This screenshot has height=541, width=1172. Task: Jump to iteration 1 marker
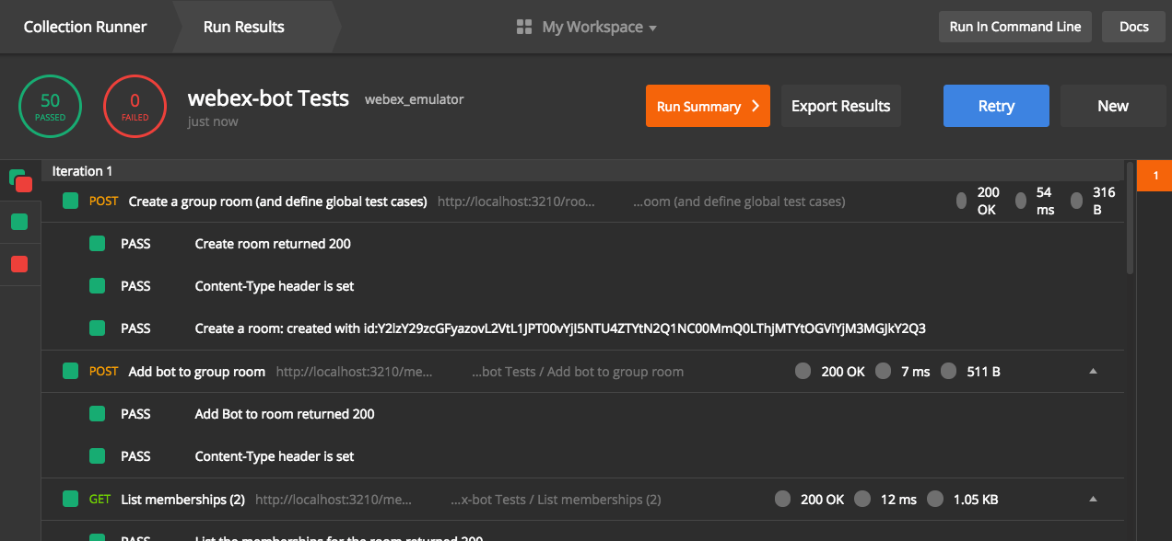(x=1154, y=175)
